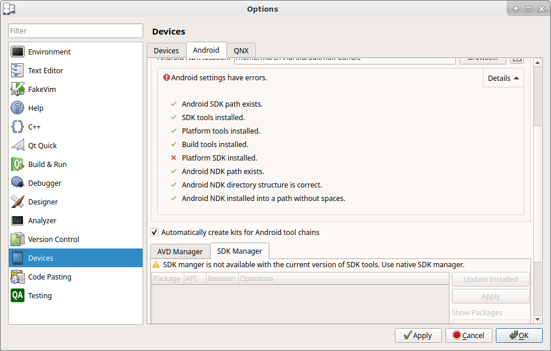
Task: Click the scrollbar down arrow
Action: click(x=538, y=319)
